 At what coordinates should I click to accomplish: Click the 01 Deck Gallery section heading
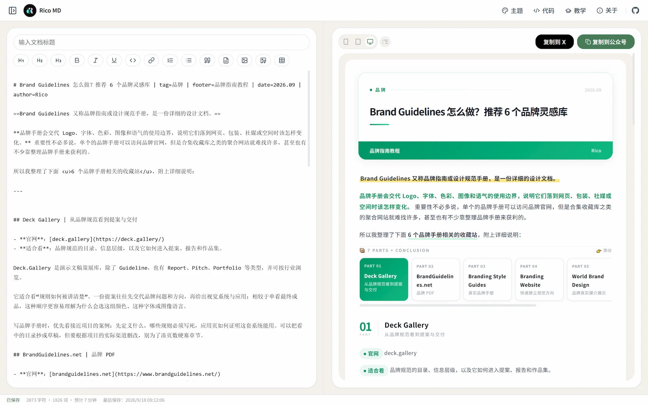click(x=407, y=325)
